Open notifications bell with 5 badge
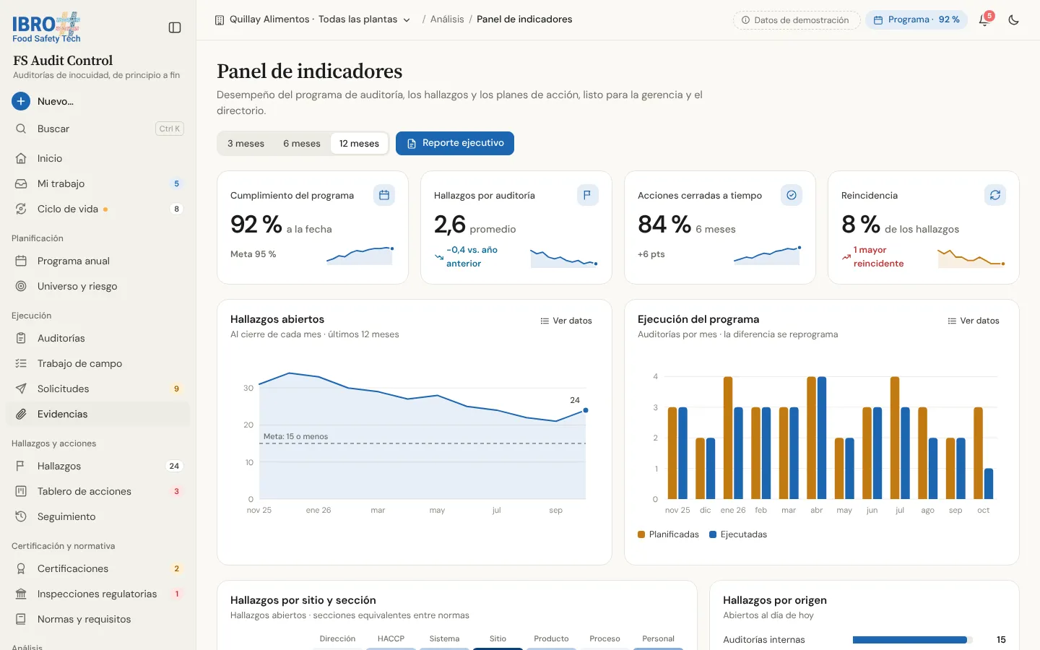 click(984, 20)
